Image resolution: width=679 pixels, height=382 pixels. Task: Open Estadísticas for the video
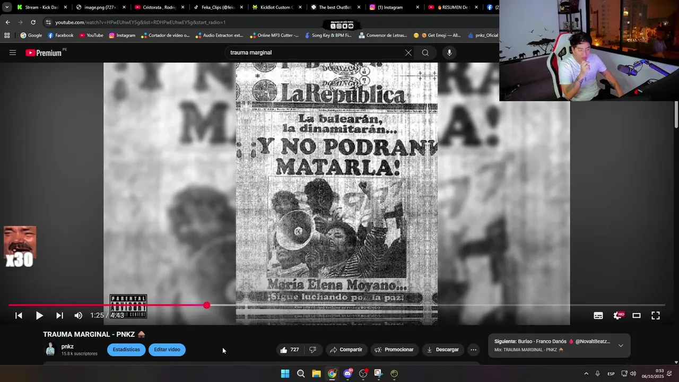click(x=126, y=350)
